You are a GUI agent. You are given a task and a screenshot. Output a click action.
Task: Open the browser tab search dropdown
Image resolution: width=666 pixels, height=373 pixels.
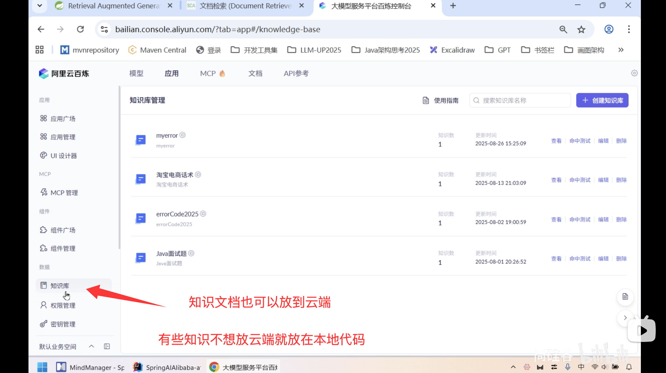[39, 5]
